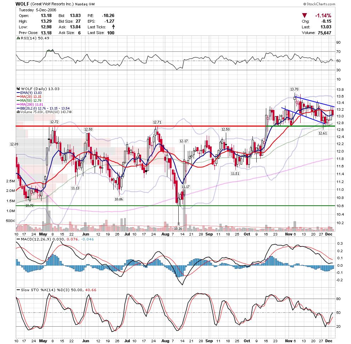The height and width of the screenshot is (344, 351).
Task: Click the Ask Size value 6
Action: tap(79, 33)
